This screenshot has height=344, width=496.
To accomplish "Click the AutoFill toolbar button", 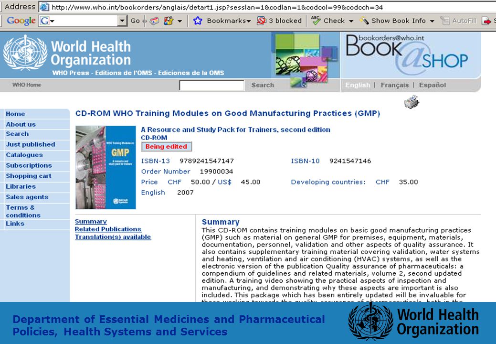I will (x=459, y=21).
